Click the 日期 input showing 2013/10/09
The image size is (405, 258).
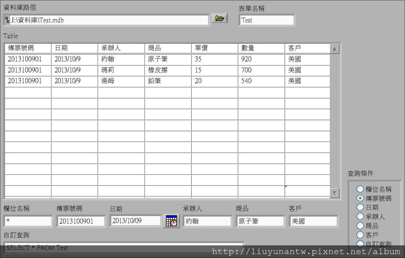tap(135, 221)
